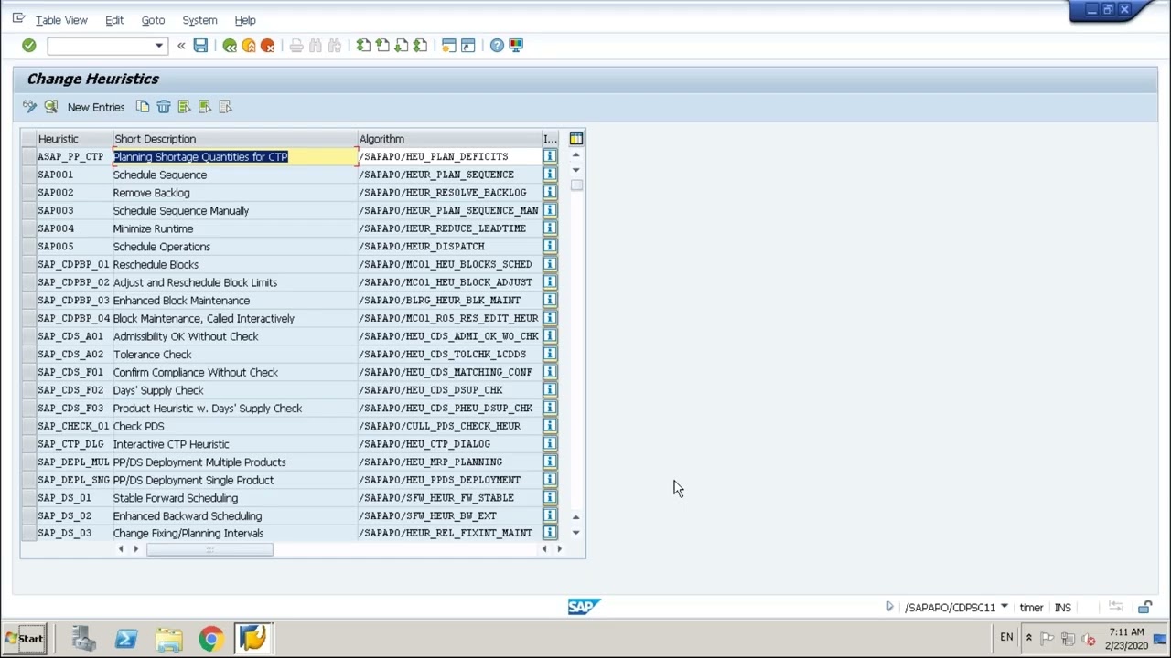Image resolution: width=1171 pixels, height=658 pixels.
Task: Open the Edit menu
Action: (114, 20)
